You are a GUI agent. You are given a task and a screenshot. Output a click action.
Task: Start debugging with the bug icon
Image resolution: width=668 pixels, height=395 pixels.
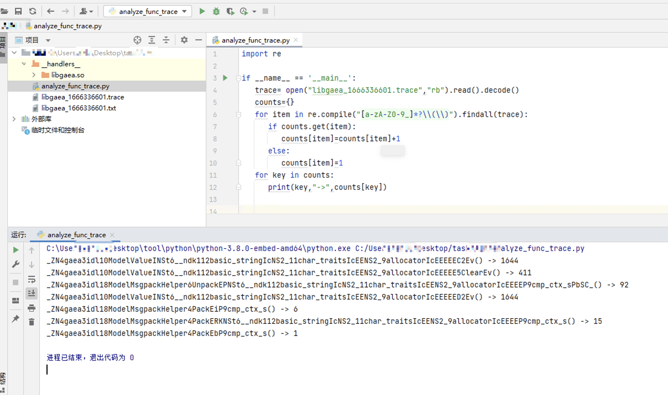coord(216,11)
